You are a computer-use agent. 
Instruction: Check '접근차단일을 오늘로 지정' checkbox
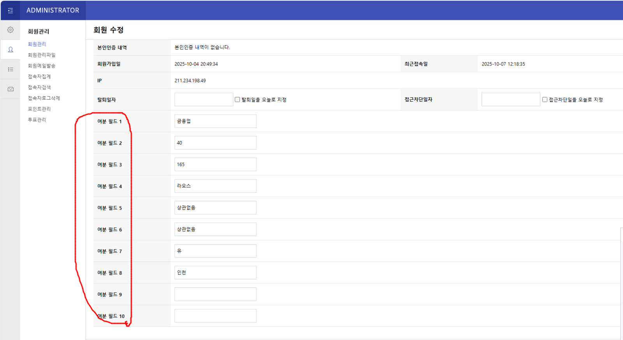coord(545,100)
